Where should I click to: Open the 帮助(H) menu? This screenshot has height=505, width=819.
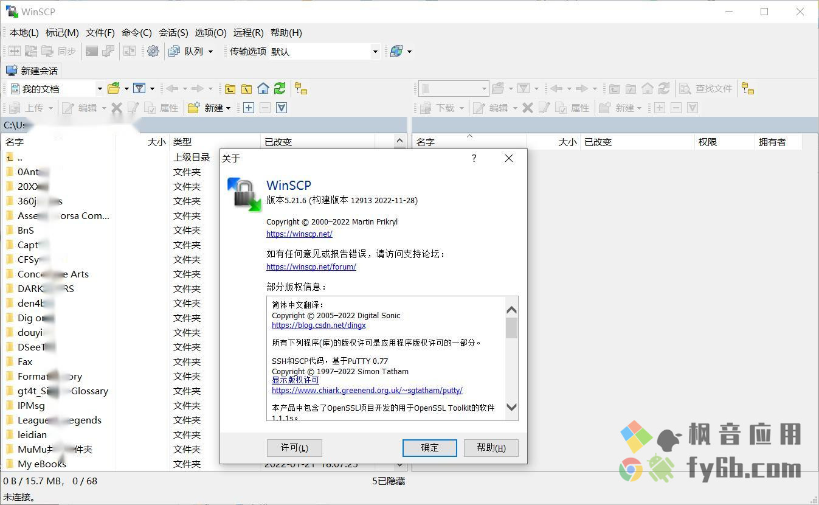pos(286,33)
